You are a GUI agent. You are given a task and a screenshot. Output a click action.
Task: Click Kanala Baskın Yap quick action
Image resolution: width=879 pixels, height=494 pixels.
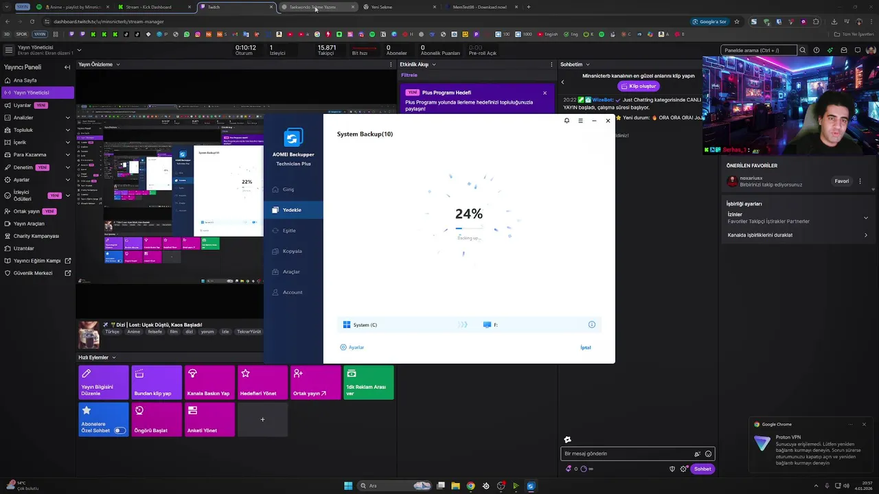pyautogui.click(x=209, y=383)
